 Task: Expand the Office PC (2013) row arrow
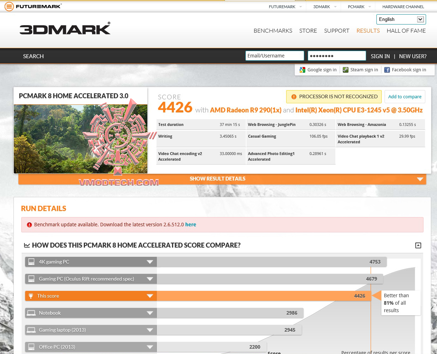(x=150, y=347)
